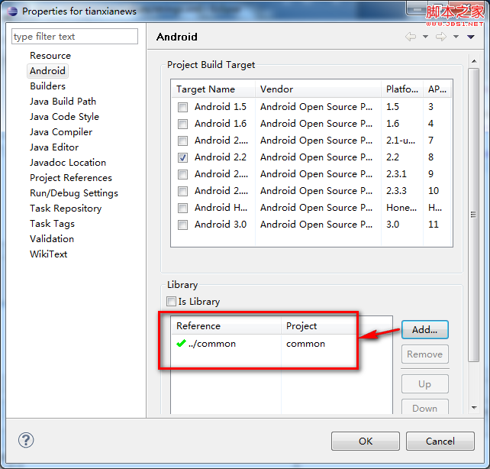Check the platform 2.3.3 target checkbox
The height and width of the screenshot is (469, 490).
[x=183, y=191]
